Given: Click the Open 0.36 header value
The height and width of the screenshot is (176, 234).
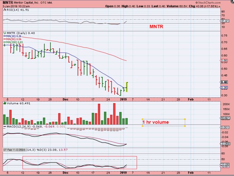Looking at the screenshot, I should click(x=113, y=6).
